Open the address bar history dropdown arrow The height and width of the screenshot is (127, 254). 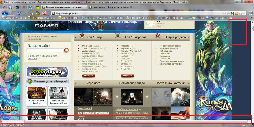pos(244,13)
